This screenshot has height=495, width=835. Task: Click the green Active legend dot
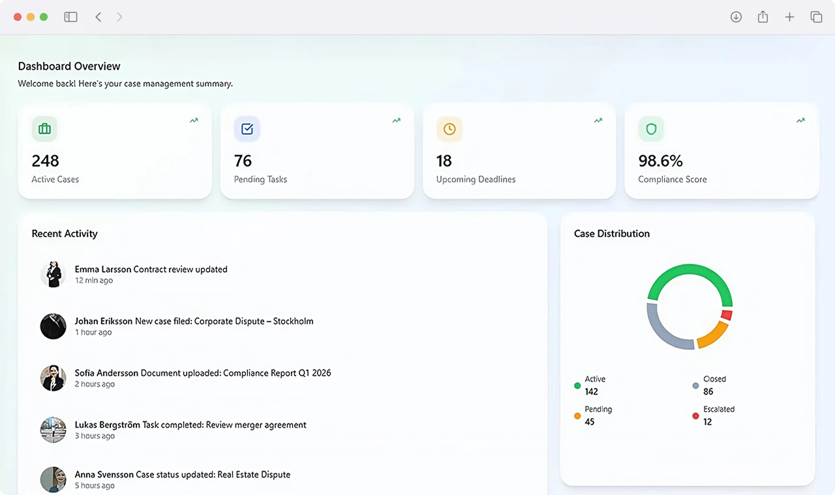tap(577, 386)
